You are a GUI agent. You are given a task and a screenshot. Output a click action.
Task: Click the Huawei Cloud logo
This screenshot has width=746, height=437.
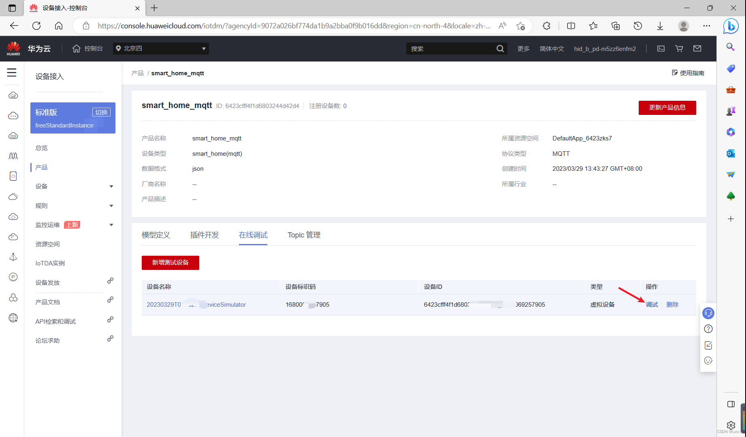[x=13, y=49]
